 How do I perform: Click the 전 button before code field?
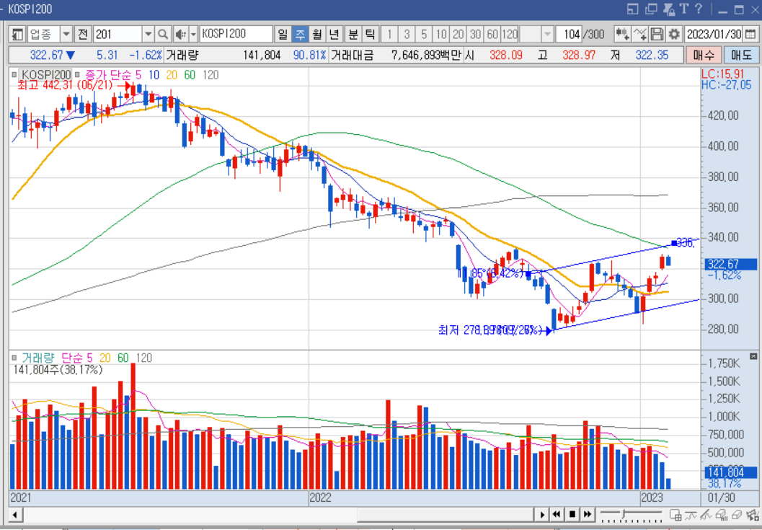[x=83, y=34]
